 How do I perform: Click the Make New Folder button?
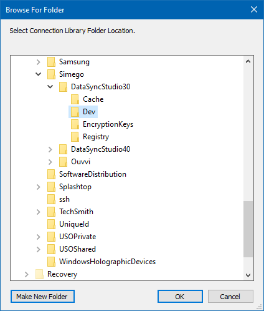(42, 297)
